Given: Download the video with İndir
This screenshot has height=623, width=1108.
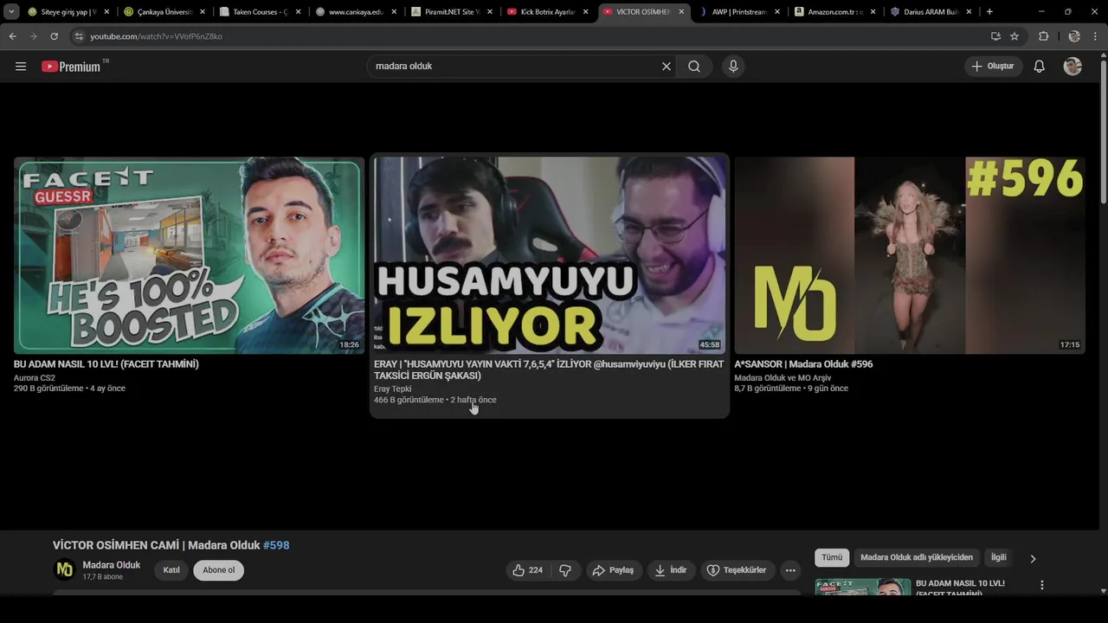Looking at the screenshot, I should pos(671,570).
